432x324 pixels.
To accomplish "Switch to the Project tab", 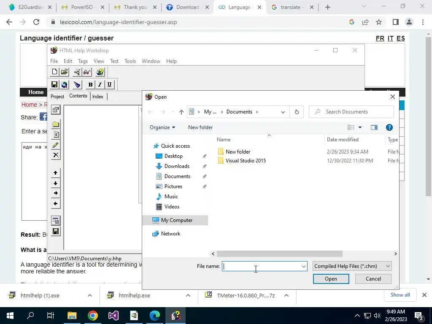I will (57, 97).
